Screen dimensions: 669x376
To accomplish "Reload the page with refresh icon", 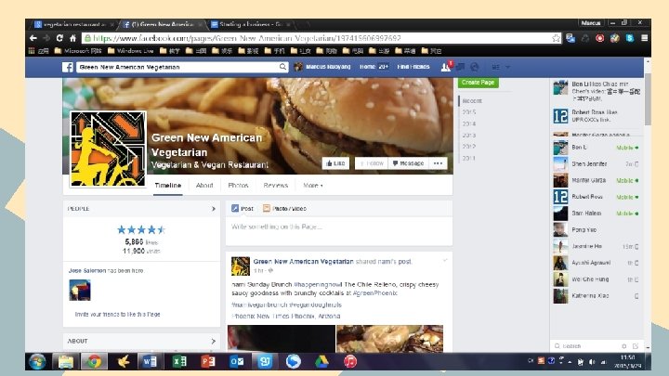I will 59,38.
